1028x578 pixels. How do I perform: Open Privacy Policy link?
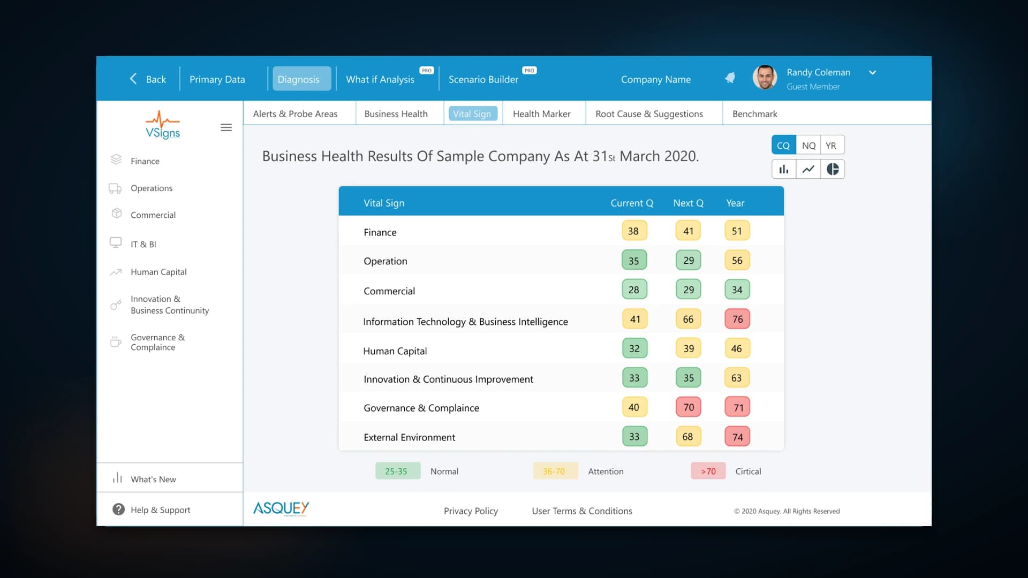click(471, 511)
